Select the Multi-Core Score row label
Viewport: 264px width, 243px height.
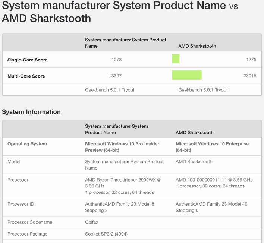click(x=26, y=76)
